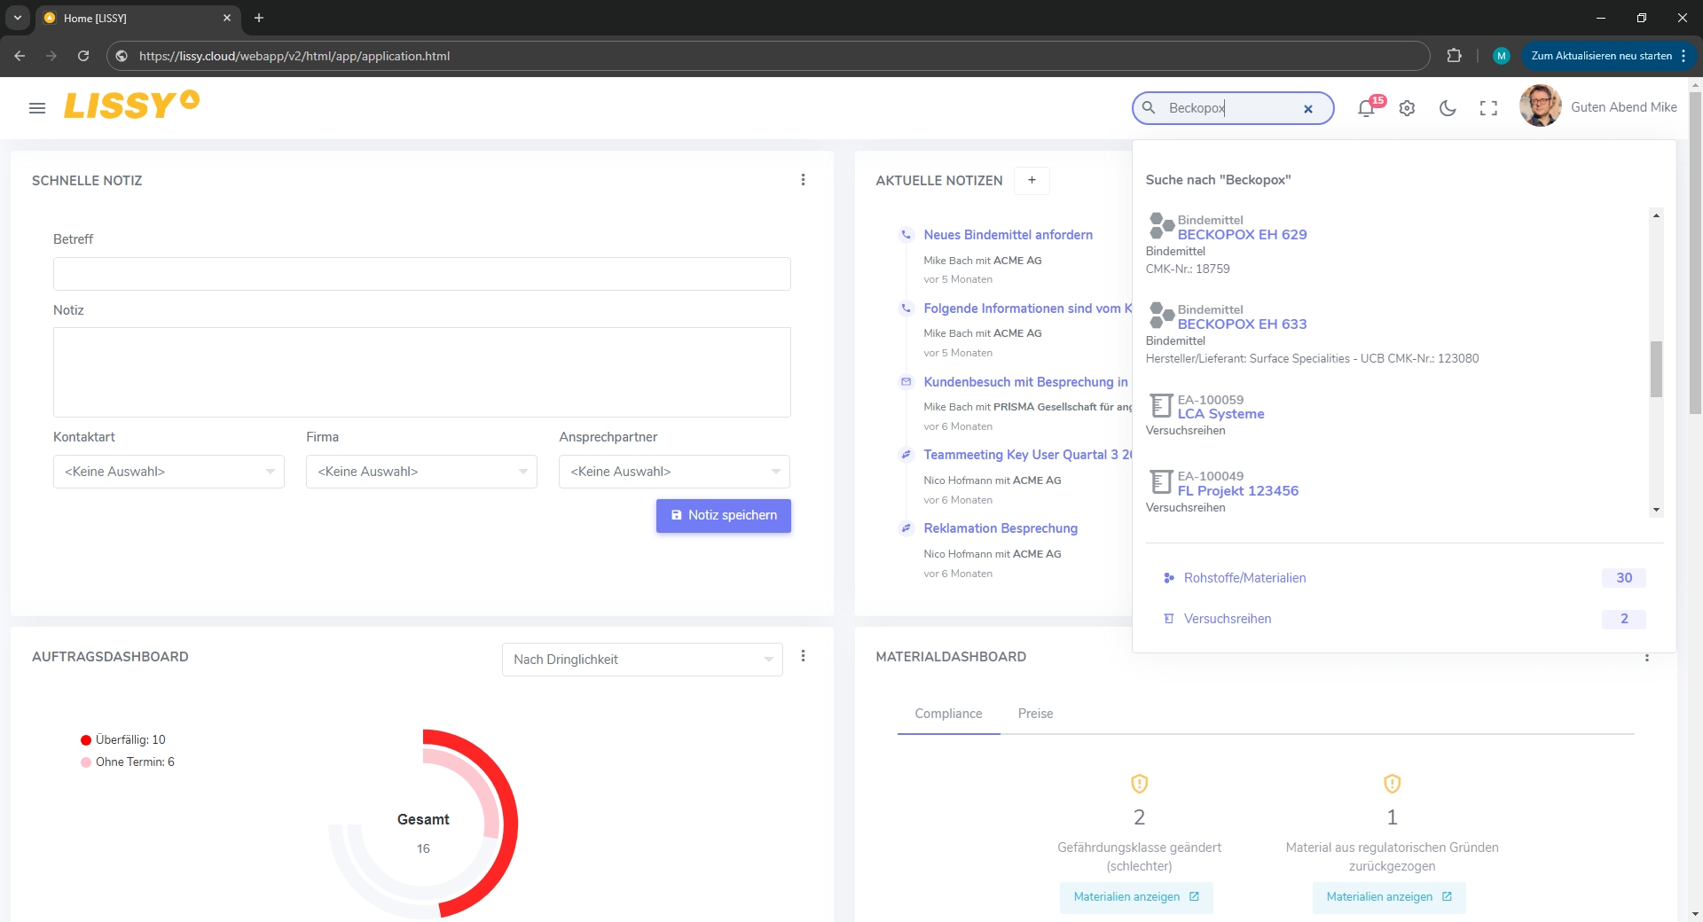Click icon beside Teammeeting Key User note
This screenshot has height=922, width=1703.
pyautogui.click(x=906, y=455)
